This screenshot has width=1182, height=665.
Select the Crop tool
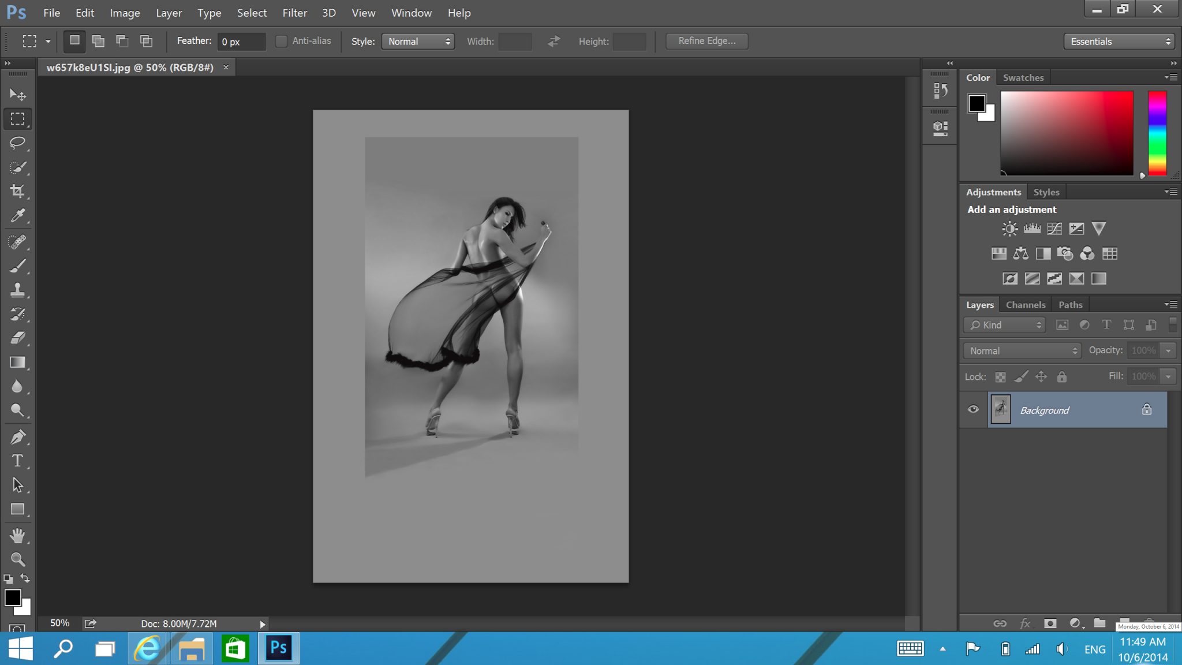coord(18,191)
